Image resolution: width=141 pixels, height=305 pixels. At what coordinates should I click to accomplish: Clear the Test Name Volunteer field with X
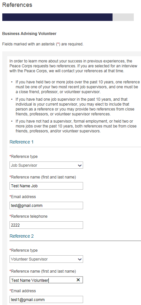(x=78, y=280)
